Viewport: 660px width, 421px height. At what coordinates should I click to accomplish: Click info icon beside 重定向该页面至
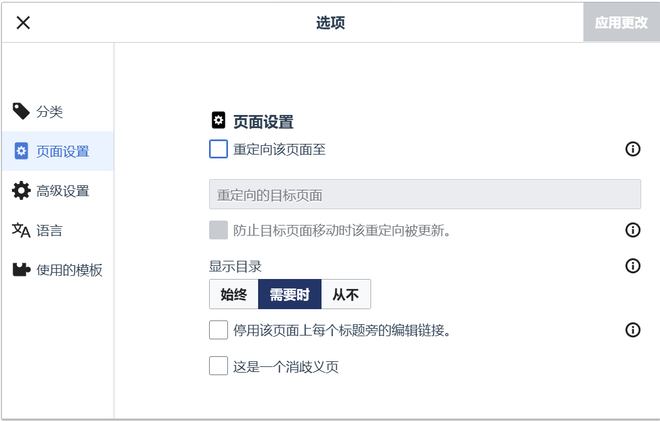633,150
